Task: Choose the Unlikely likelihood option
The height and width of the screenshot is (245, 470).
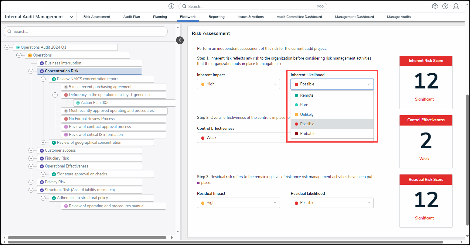Action: click(307, 115)
